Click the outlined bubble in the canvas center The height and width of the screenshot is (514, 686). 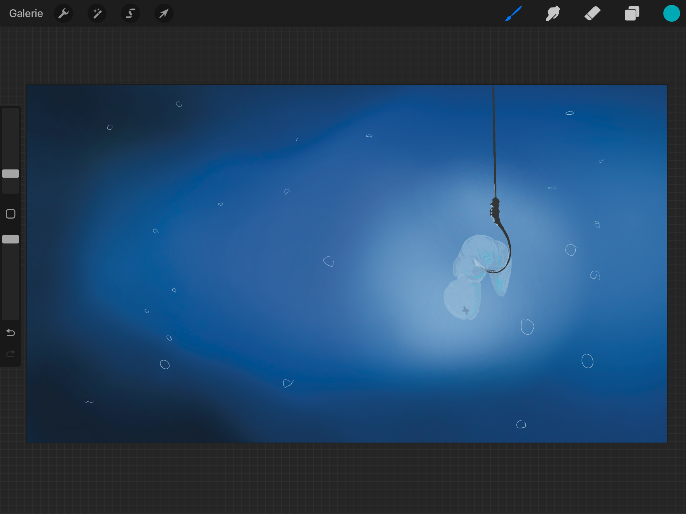click(328, 261)
